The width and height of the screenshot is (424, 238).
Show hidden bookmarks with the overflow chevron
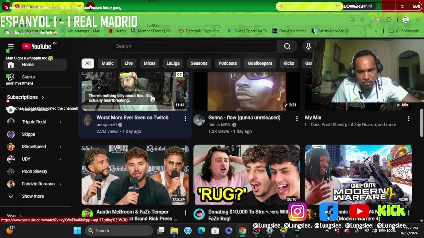point(376,31)
